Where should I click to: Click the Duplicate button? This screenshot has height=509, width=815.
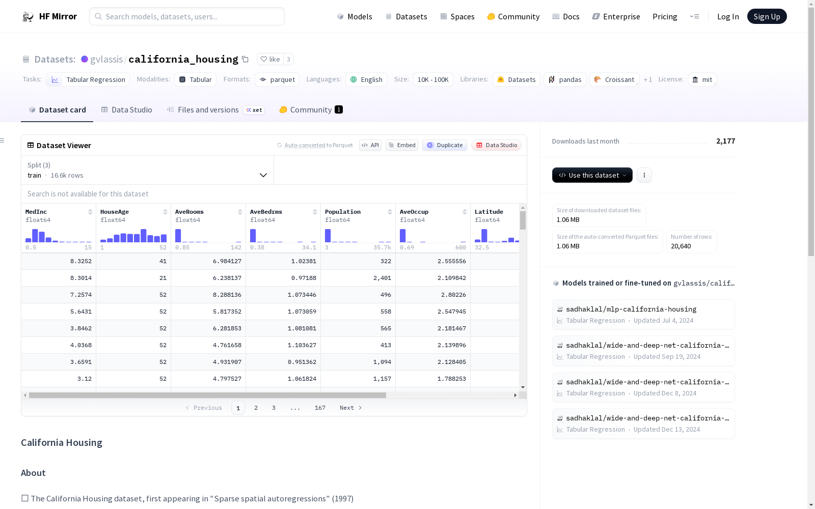(x=445, y=145)
